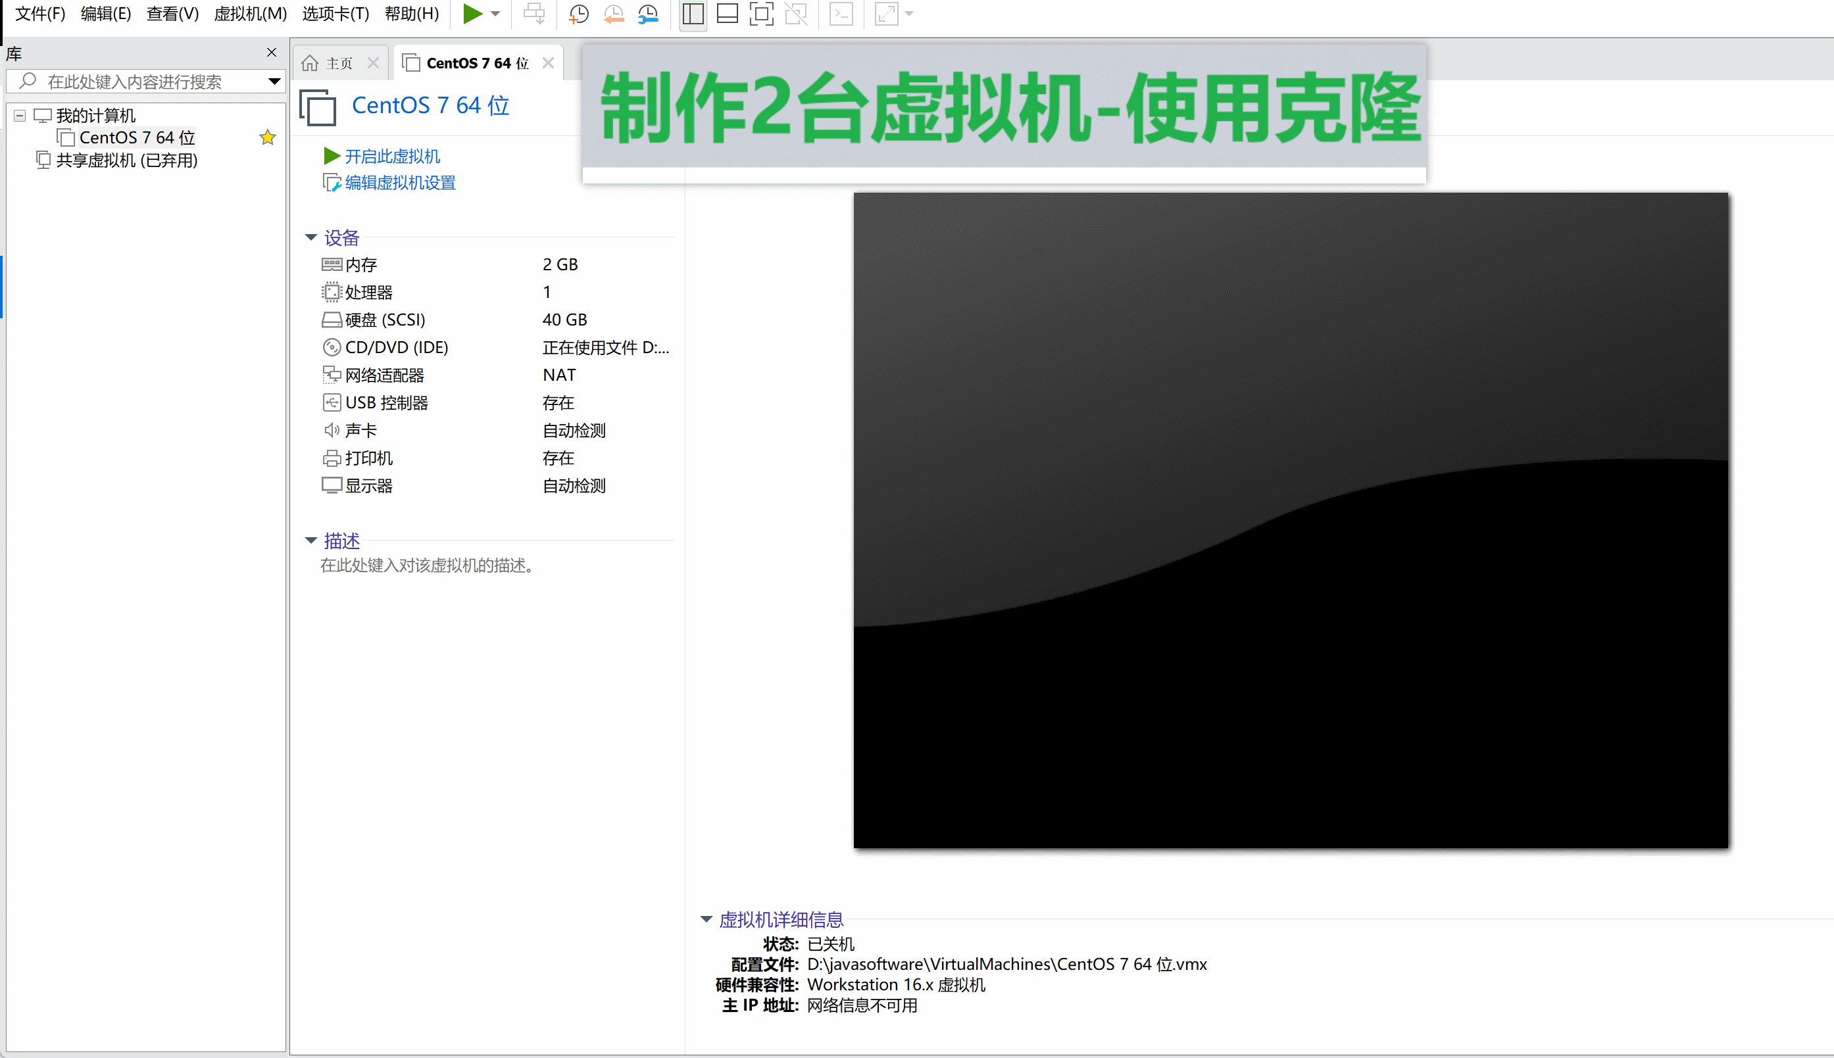1834x1058 pixels.
Task: Click the 已关机 status text
Action: [x=831, y=944]
